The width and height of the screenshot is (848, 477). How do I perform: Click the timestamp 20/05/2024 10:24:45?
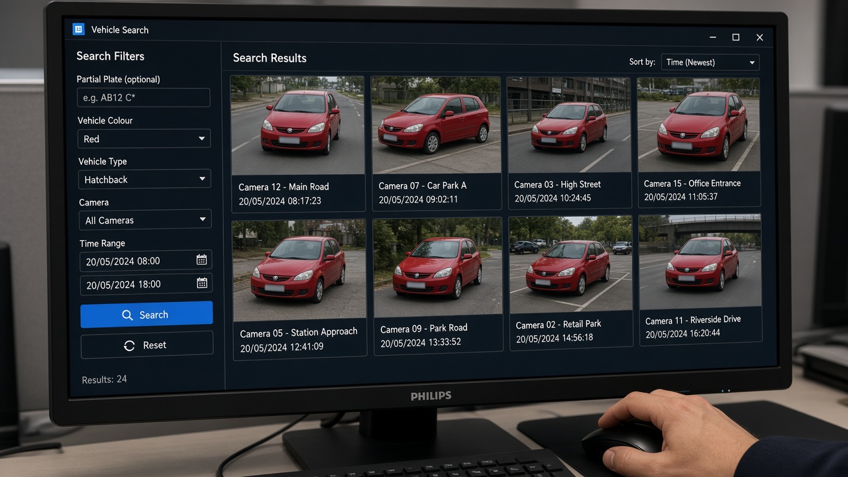[x=553, y=198]
